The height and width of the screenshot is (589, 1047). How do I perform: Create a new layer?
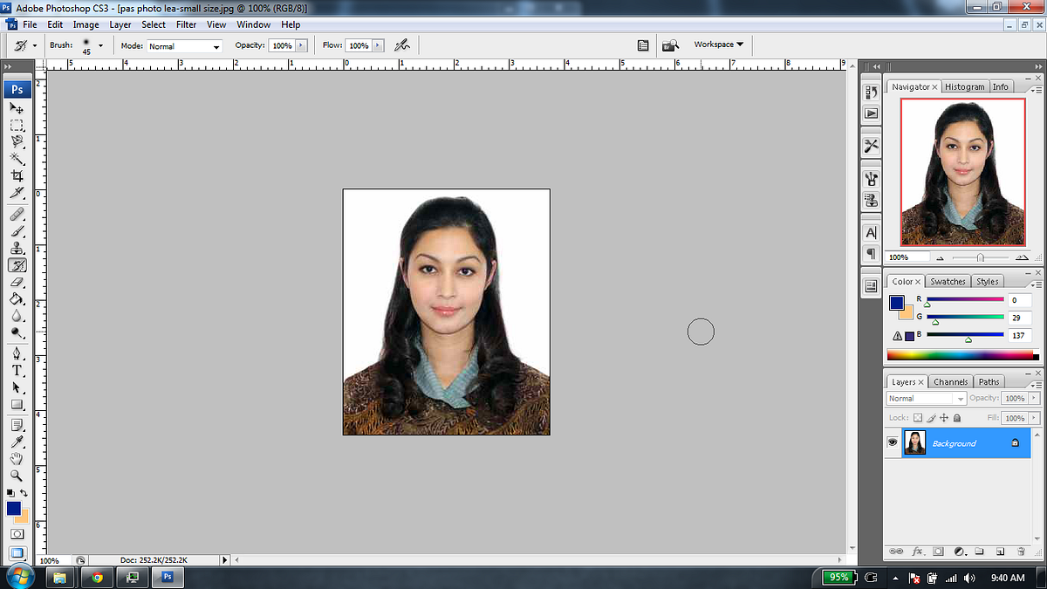pyautogui.click(x=999, y=551)
